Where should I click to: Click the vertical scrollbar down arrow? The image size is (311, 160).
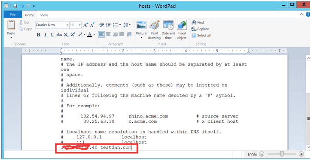point(308,147)
